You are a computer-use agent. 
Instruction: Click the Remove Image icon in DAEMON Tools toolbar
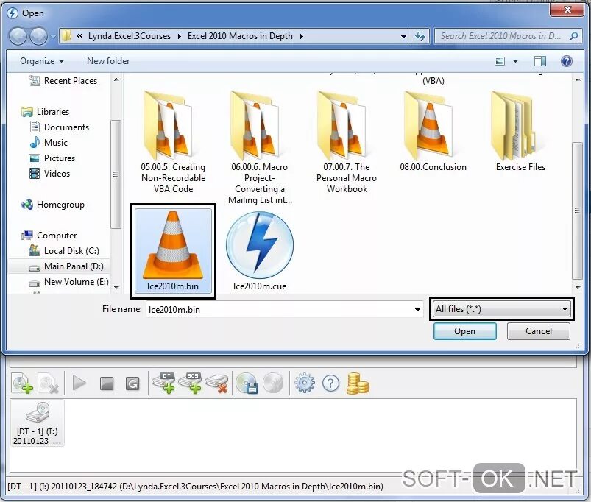coord(49,383)
